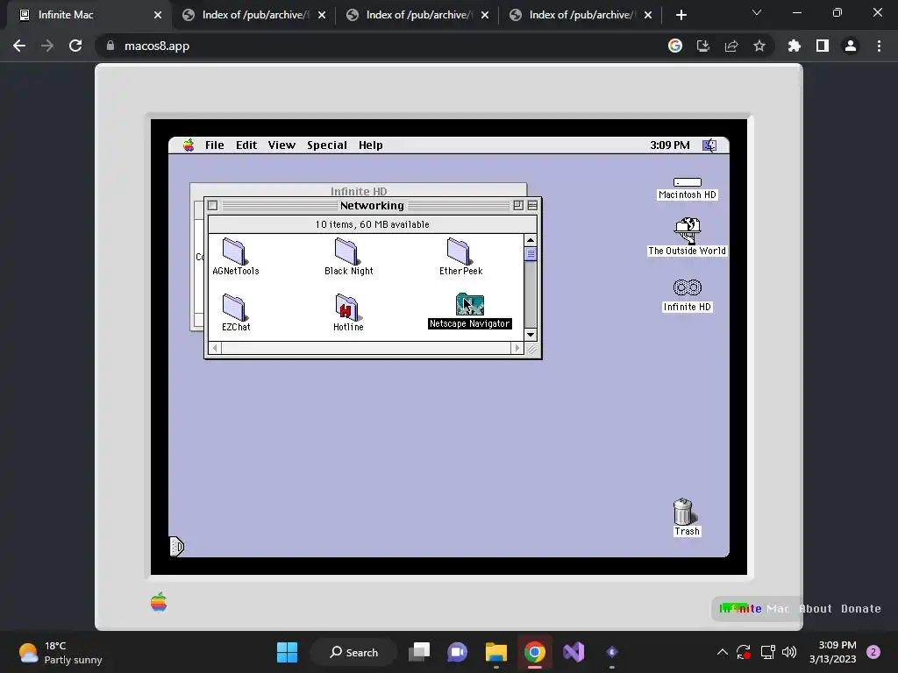Click the Networking window scroll up arrow

pyautogui.click(x=531, y=240)
